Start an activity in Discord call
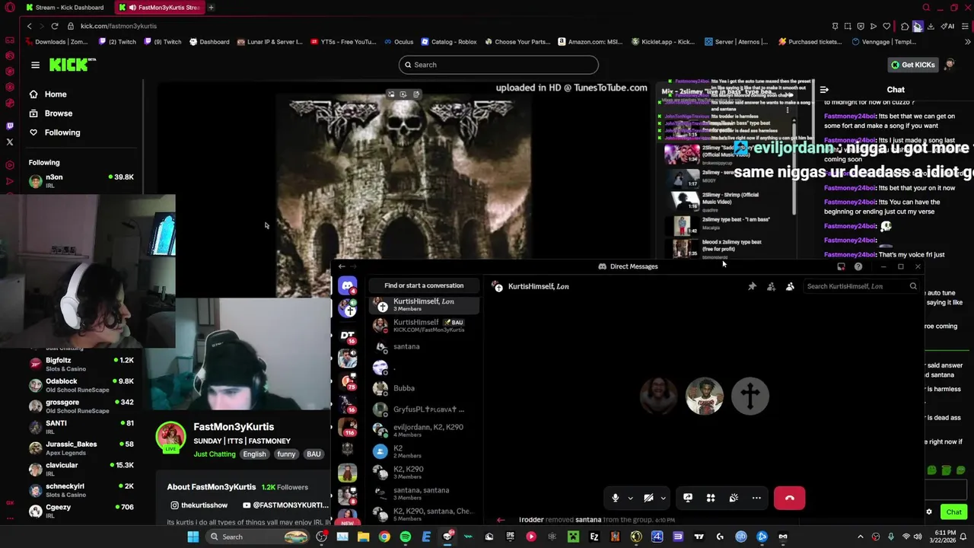Screen dimensions: 974x548 tap(711, 498)
